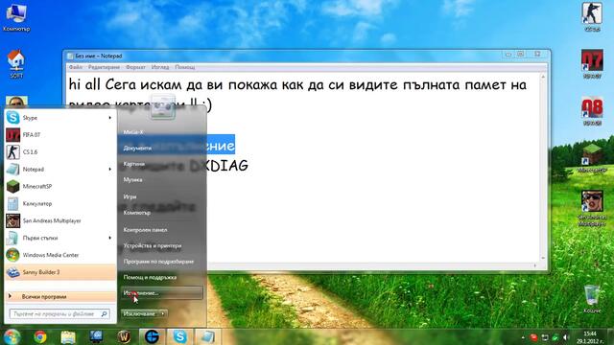Open CS 1.6 desktop shortcut top right
The width and height of the screenshot is (614, 345).
click(x=592, y=17)
